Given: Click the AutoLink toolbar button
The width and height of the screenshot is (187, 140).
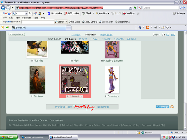Looking at the screenshot, I should (x=102, y=13).
